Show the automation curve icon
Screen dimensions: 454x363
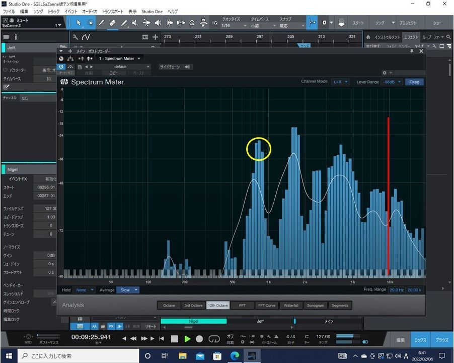pyautogui.click(x=86, y=37)
